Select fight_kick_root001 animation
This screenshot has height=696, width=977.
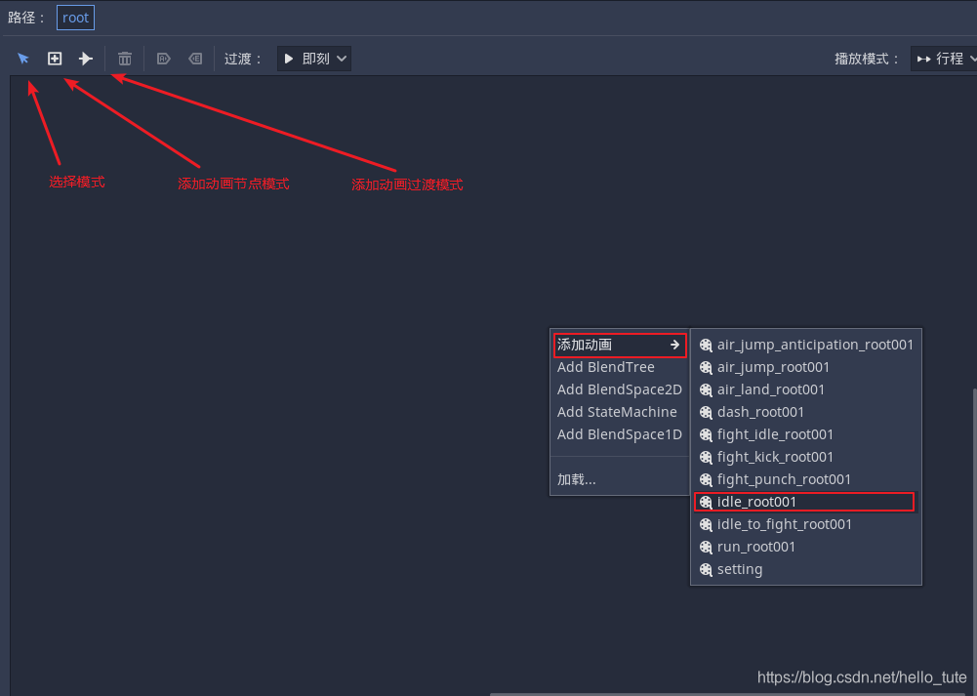tap(805, 457)
